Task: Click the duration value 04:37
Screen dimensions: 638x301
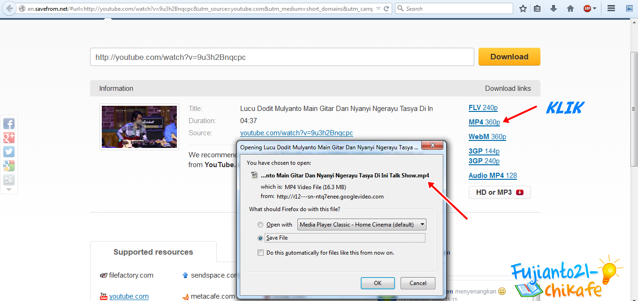Action: (x=249, y=121)
